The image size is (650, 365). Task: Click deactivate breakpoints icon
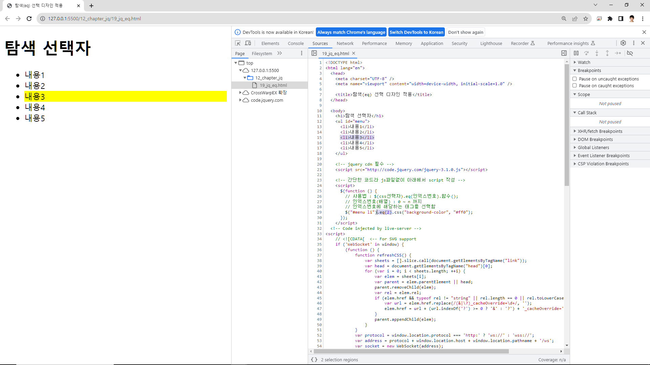[630, 53]
